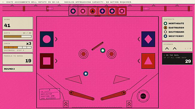The width and height of the screenshot is (195, 109).
Task: Click the quota count 14 / 22
Action: [x=27, y=33]
